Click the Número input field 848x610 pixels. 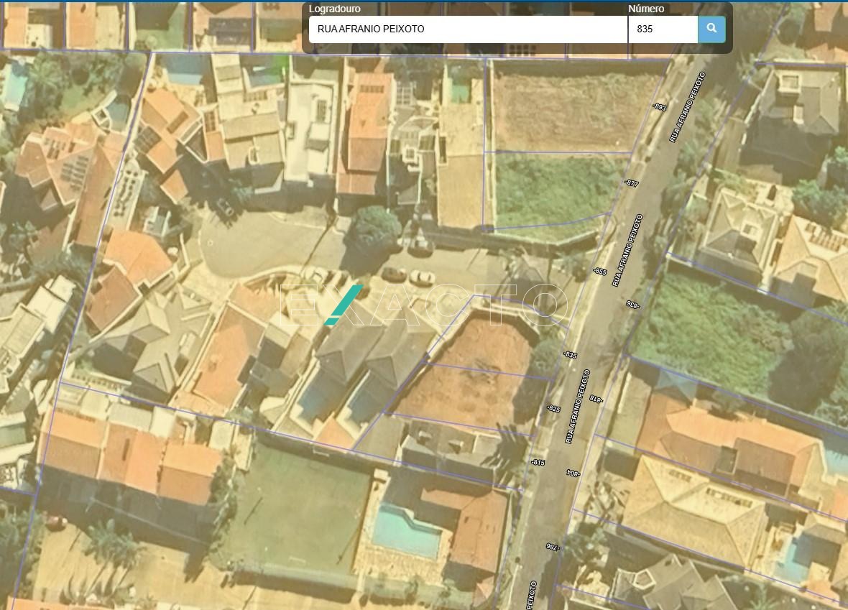coord(662,29)
